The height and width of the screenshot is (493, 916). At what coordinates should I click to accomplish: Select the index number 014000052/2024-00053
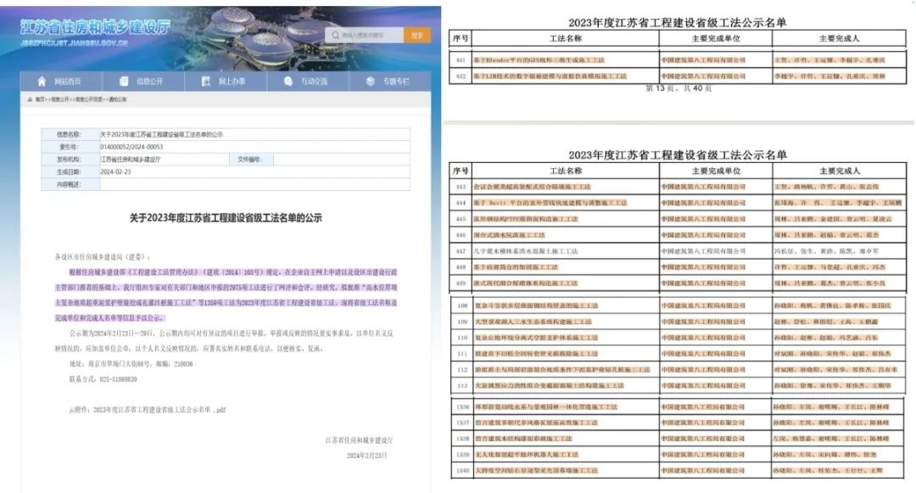pyautogui.click(x=131, y=147)
